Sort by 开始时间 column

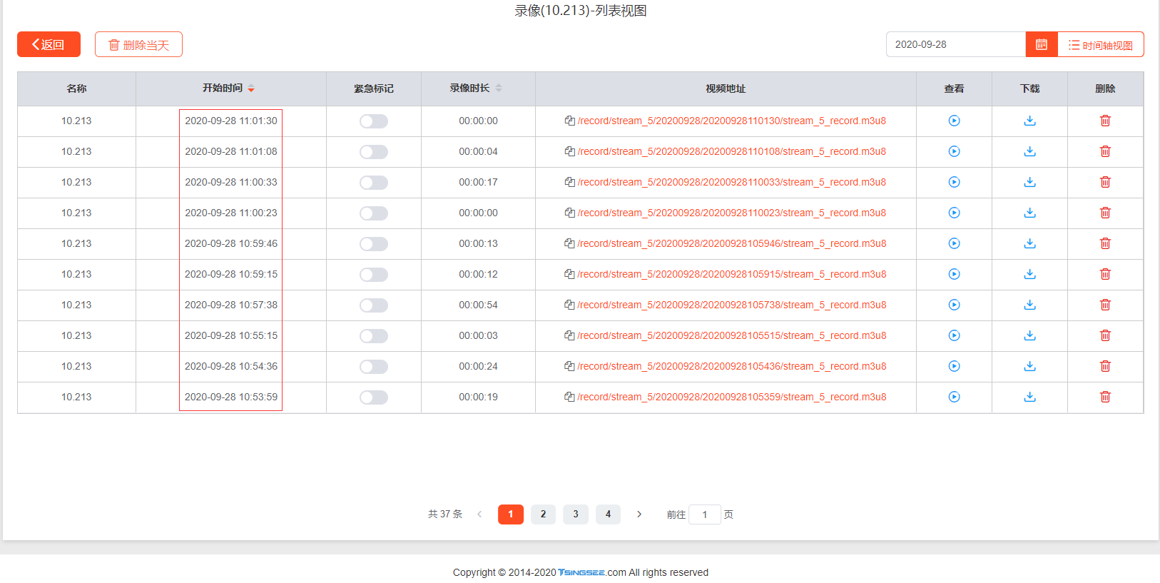[251, 88]
